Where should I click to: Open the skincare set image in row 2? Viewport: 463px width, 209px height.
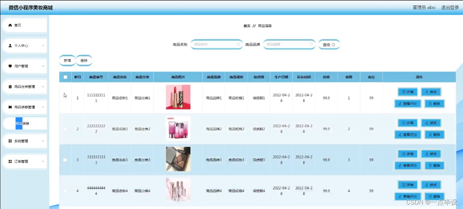coord(178,129)
